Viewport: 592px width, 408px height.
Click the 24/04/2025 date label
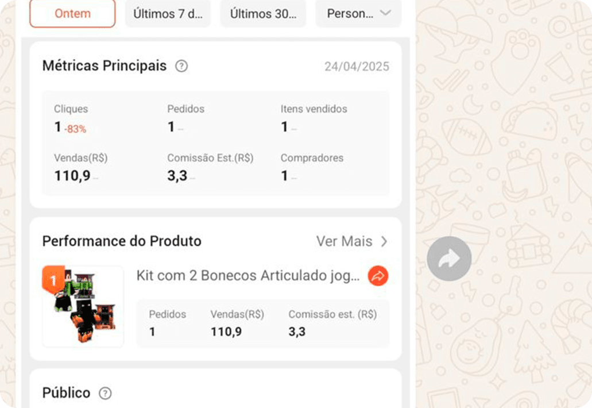tap(357, 67)
